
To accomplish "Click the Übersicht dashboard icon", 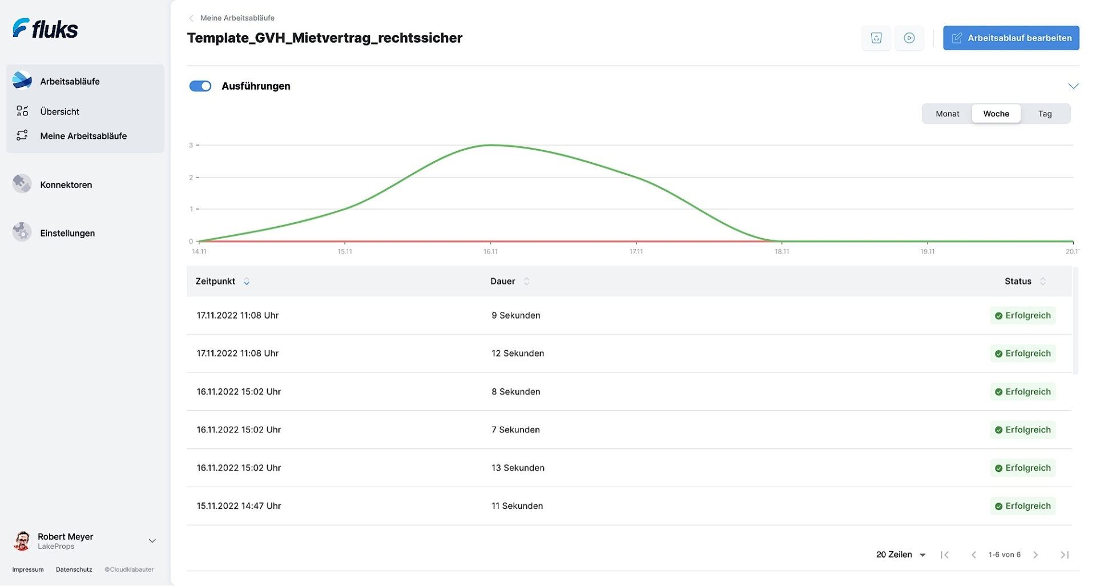I will coord(22,111).
